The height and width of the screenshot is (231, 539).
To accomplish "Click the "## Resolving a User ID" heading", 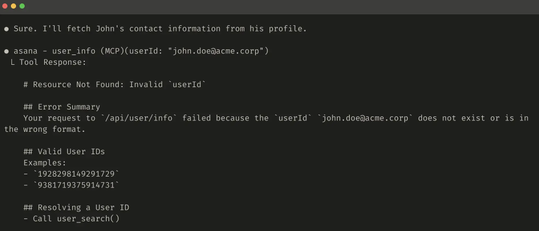I will click(x=76, y=207).
